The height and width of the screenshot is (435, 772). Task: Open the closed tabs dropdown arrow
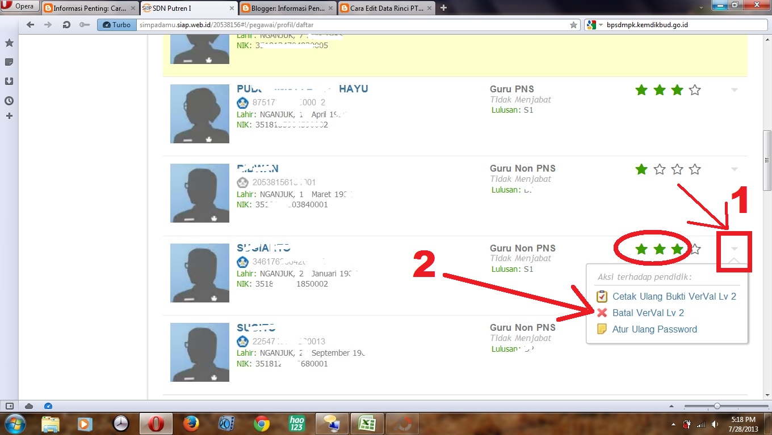702,8
